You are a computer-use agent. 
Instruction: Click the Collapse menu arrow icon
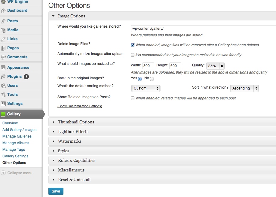(x=3, y=173)
